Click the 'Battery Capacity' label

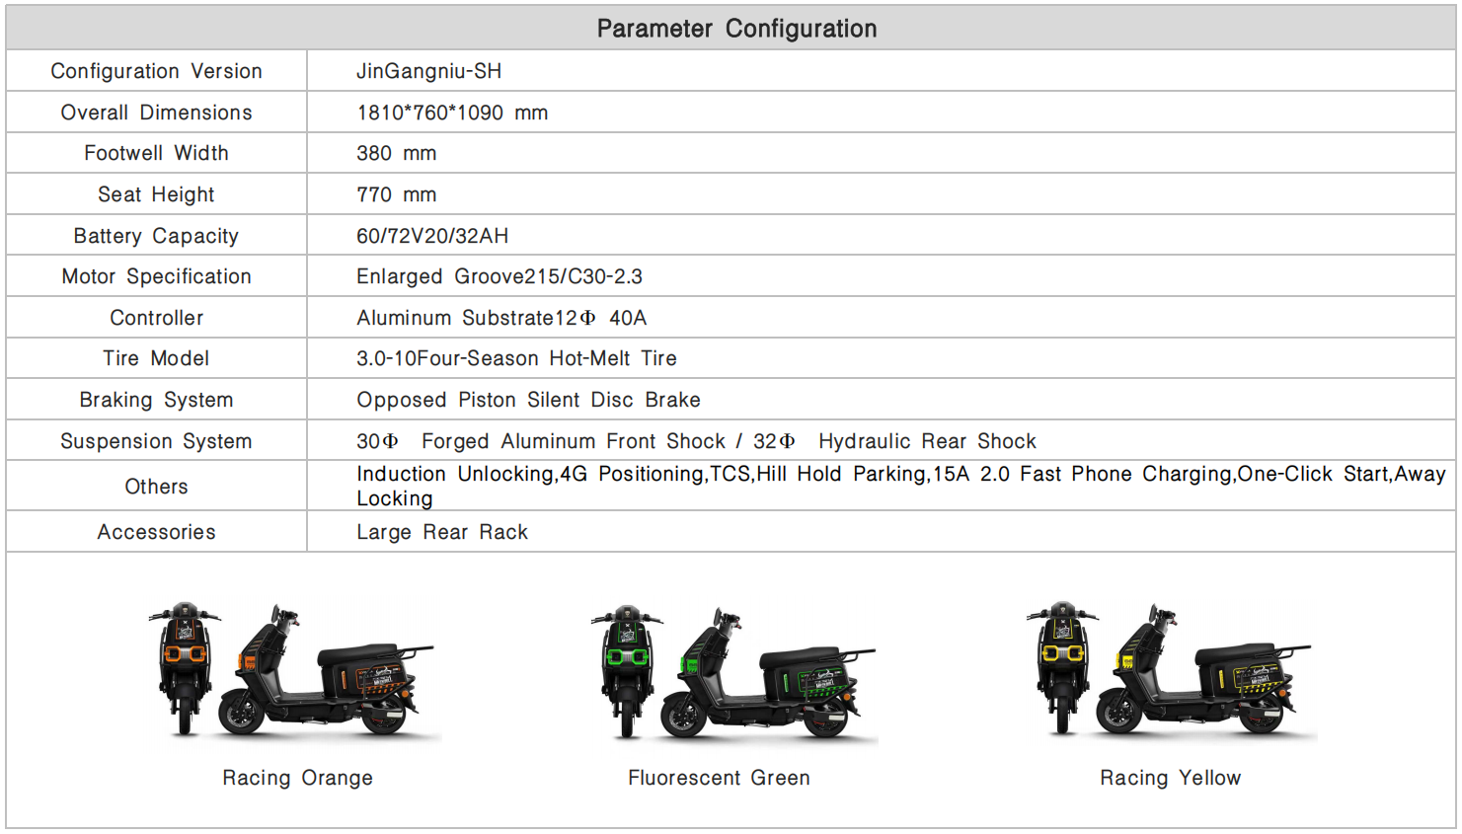[156, 236]
